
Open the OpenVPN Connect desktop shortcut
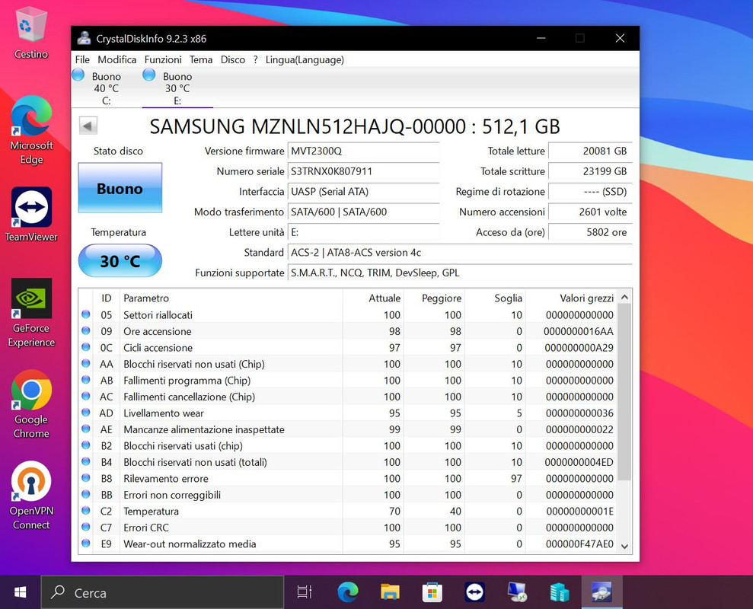tap(31, 495)
